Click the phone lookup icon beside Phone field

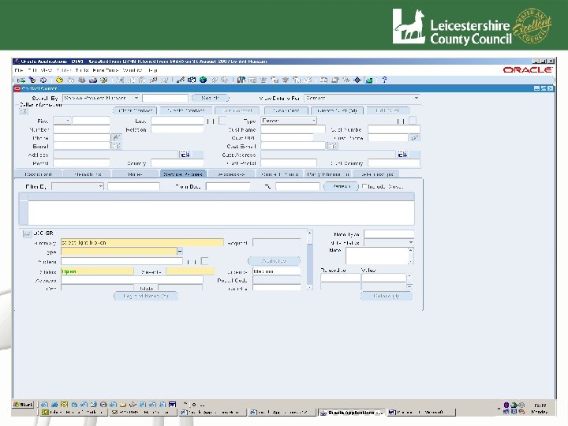point(115,137)
